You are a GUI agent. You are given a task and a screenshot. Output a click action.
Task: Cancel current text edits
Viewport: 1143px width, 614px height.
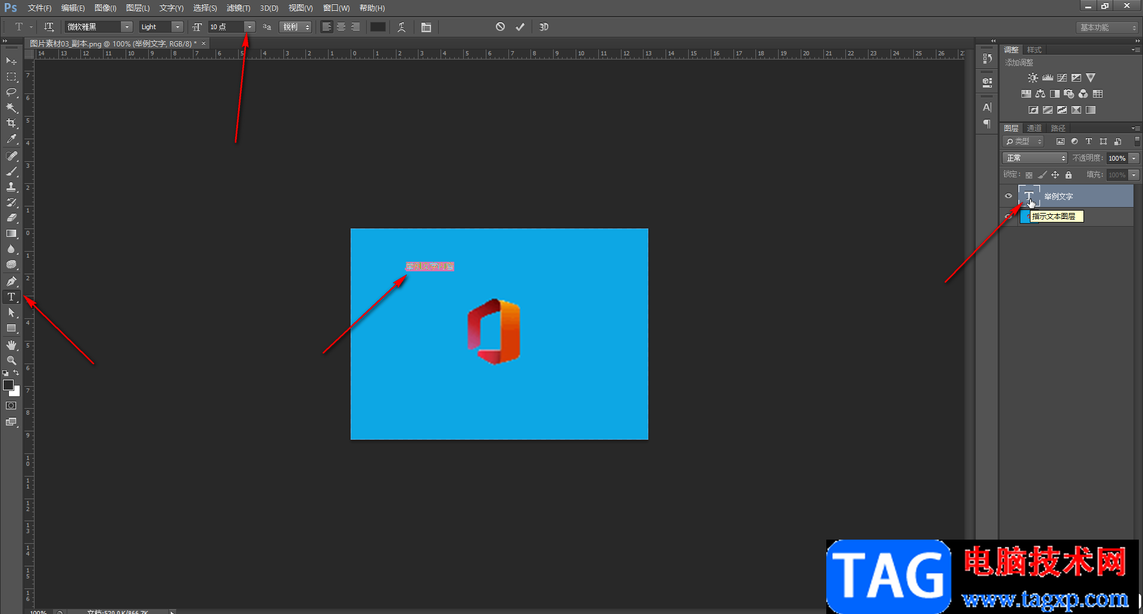[500, 27]
